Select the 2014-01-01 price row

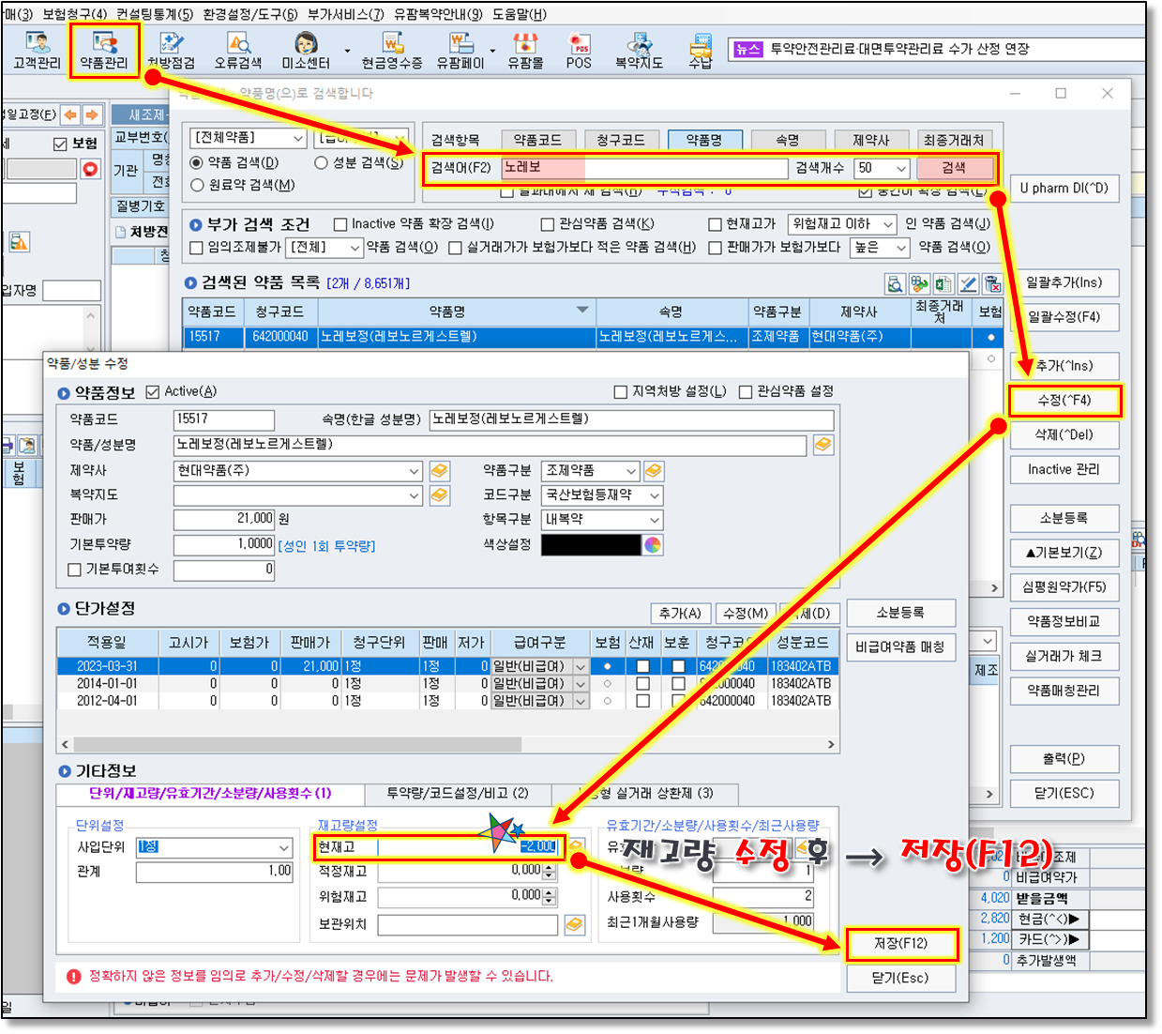point(445,684)
